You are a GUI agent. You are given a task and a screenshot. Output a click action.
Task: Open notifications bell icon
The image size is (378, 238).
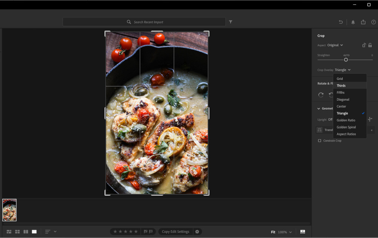click(x=353, y=22)
